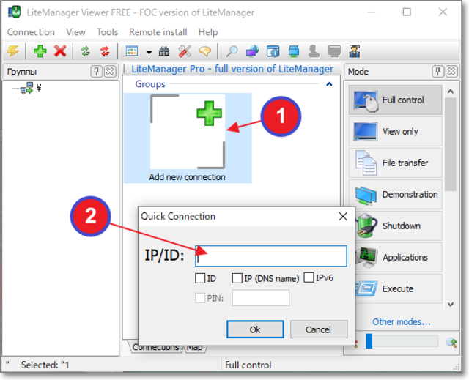Select File transfer mode
469x380 pixels.
[x=395, y=163]
